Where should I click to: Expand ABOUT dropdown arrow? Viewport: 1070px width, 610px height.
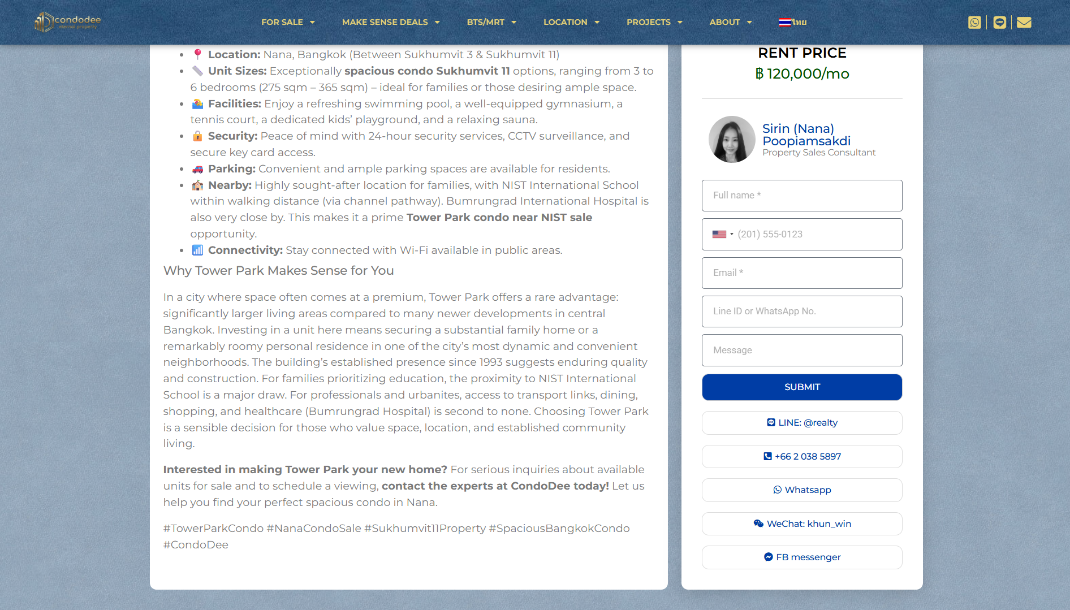click(749, 23)
